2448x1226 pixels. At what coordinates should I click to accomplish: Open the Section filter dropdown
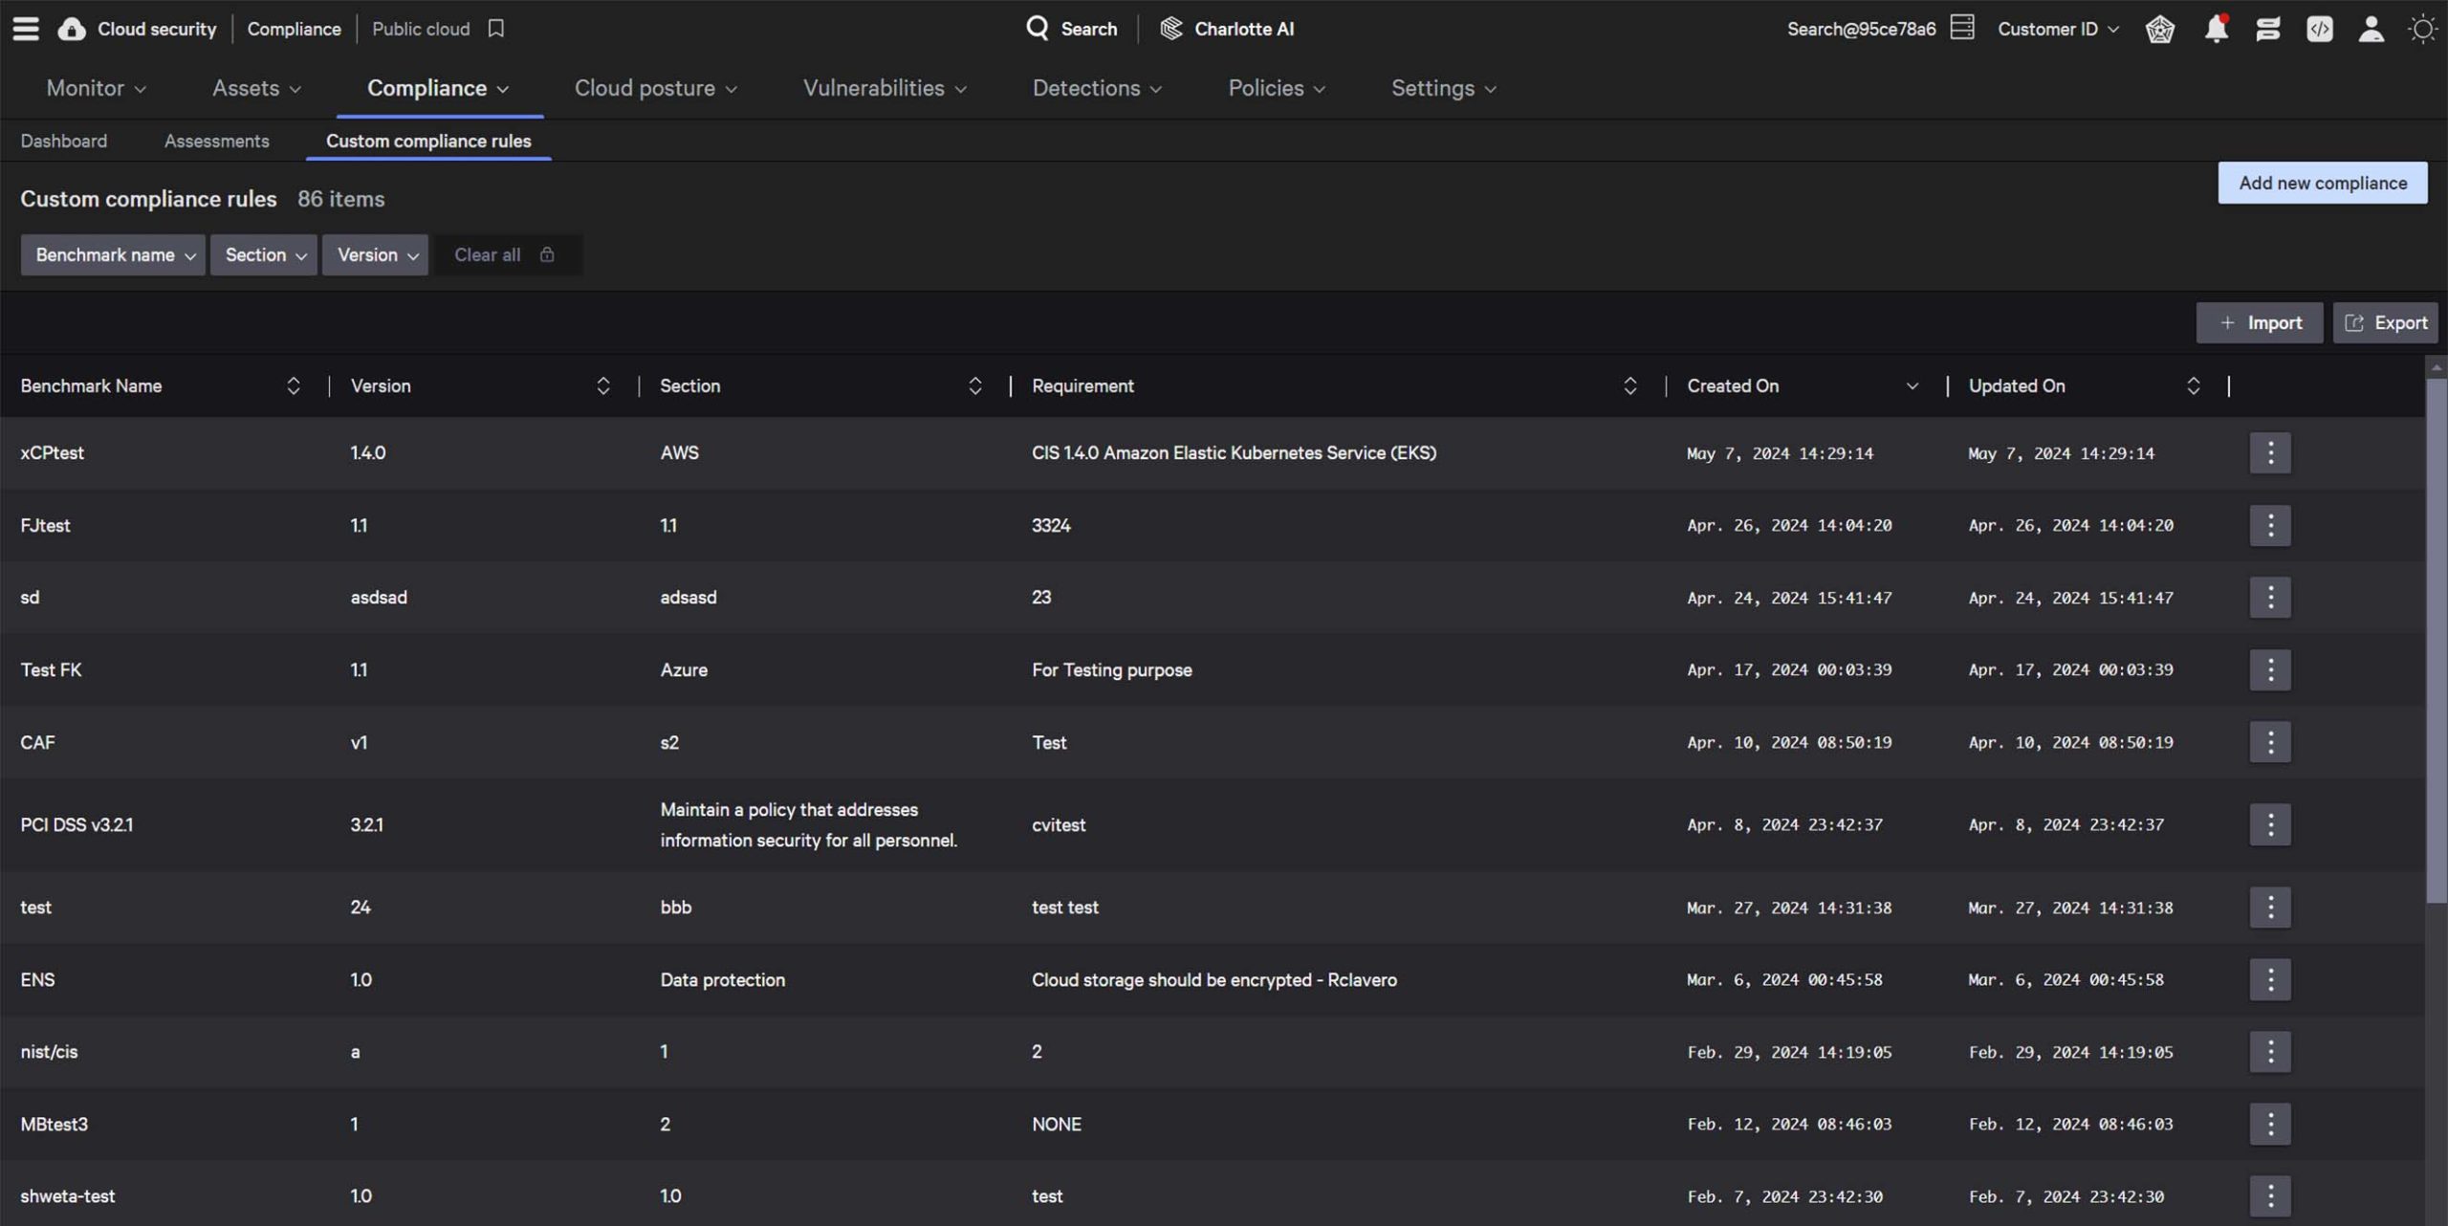pyautogui.click(x=264, y=255)
